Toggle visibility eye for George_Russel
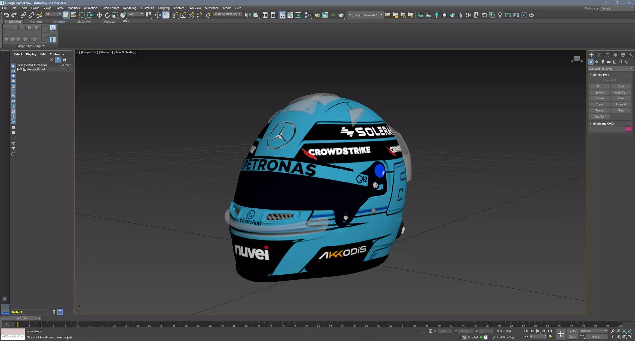The image size is (635, 341). coord(21,69)
